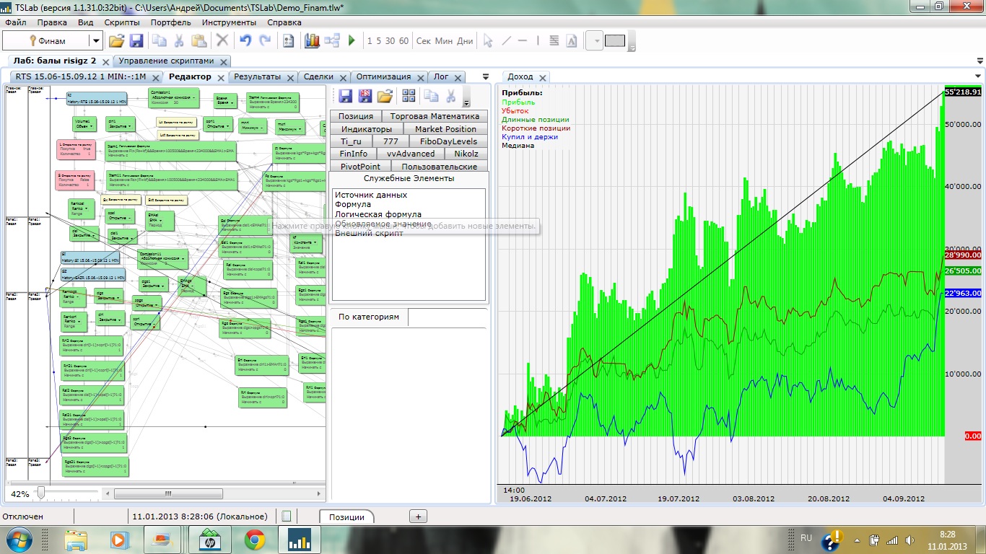The width and height of the screenshot is (986, 554).
Task: Click the script properties icon beside redo
Action: [288, 41]
